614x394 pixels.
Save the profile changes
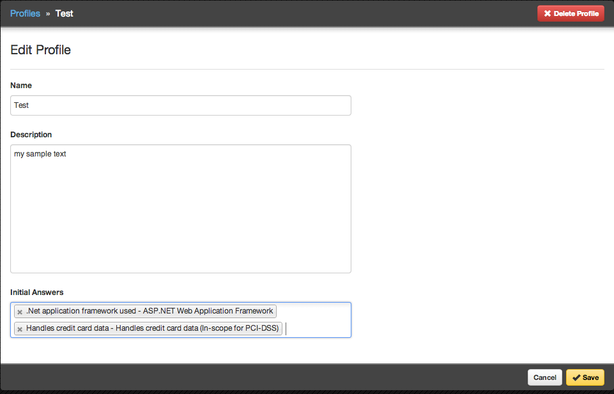click(585, 377)
